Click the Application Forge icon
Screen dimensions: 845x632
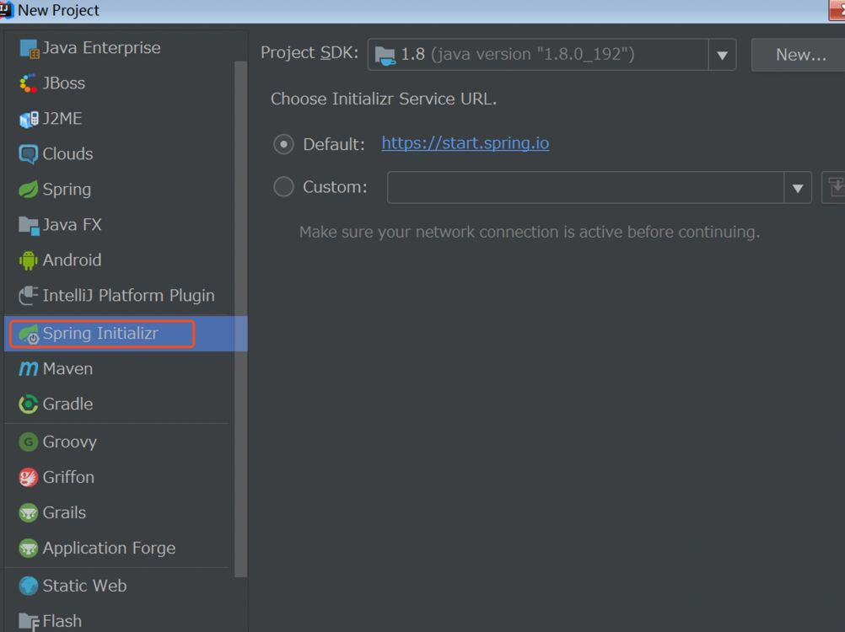(29, 549)
